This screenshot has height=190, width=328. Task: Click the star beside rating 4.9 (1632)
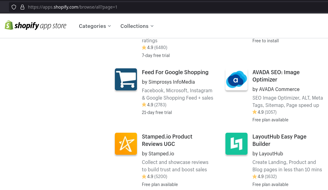click(x=255, y=177)
